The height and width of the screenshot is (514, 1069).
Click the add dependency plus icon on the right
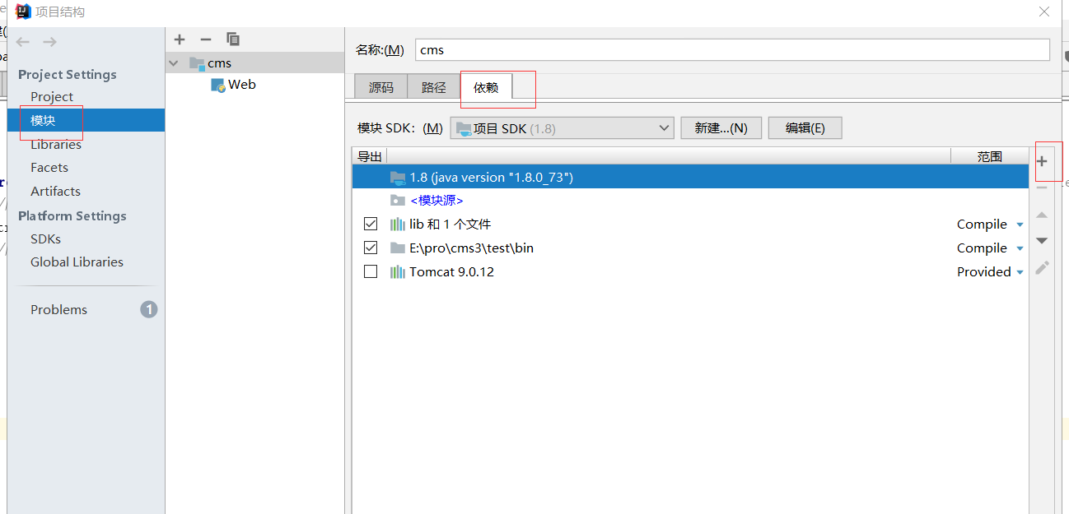[x=1043, y=162]
